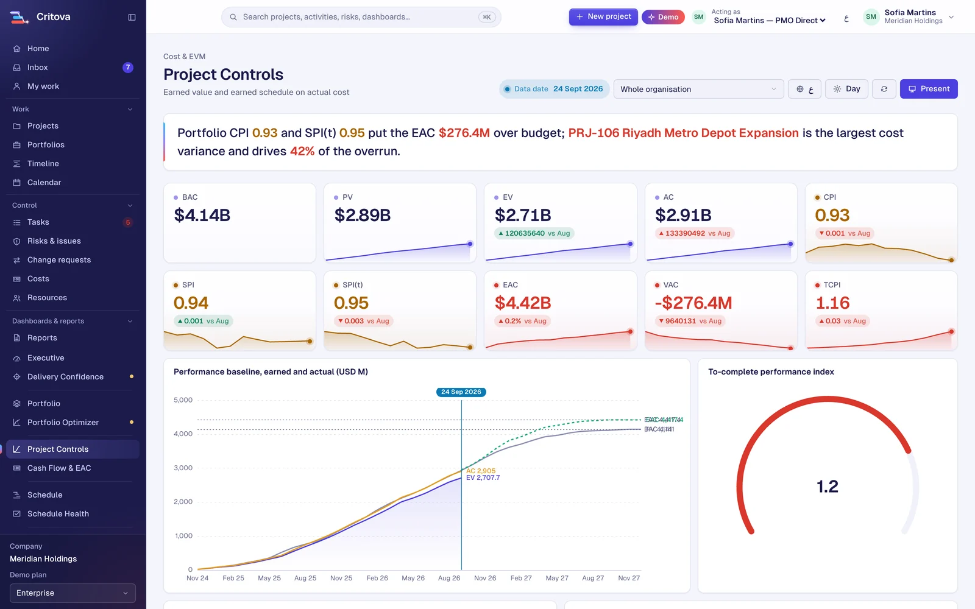The image size is (975, 609).
Task: Click the 120635640 vs Aug EV badge
Action: (x=534, y=233)
